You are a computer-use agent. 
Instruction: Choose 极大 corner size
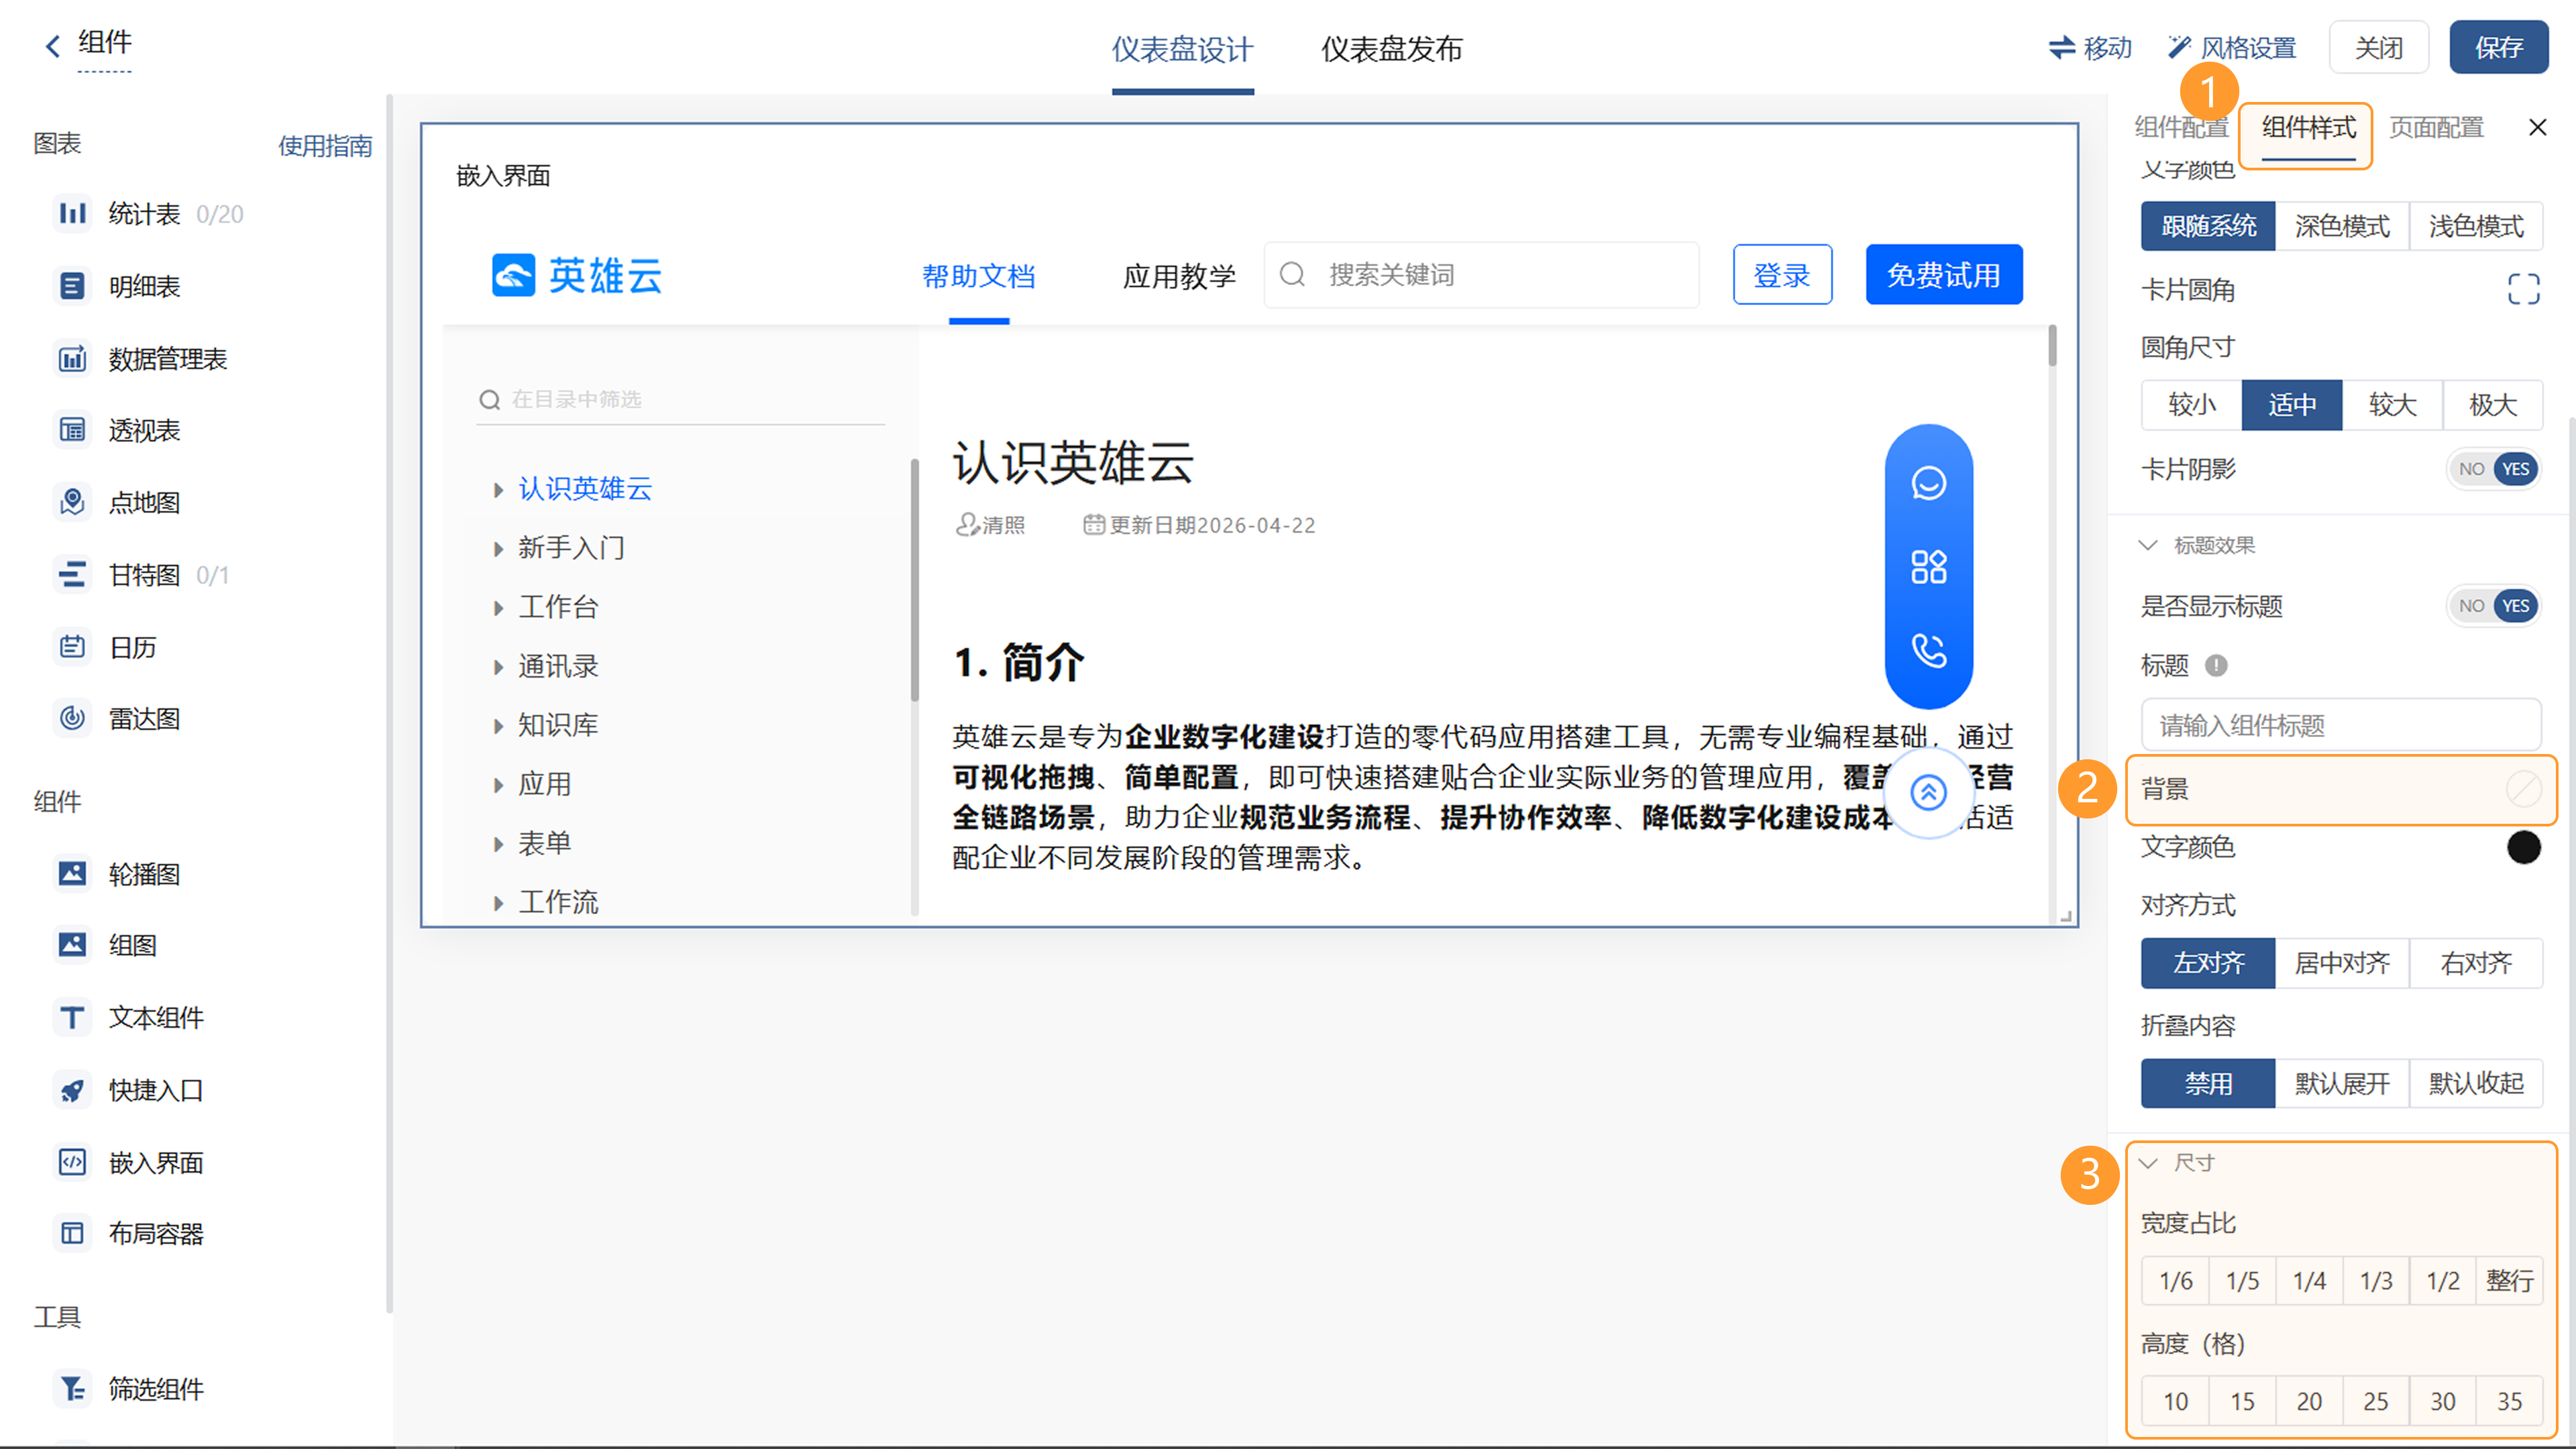pos(2493,405)
